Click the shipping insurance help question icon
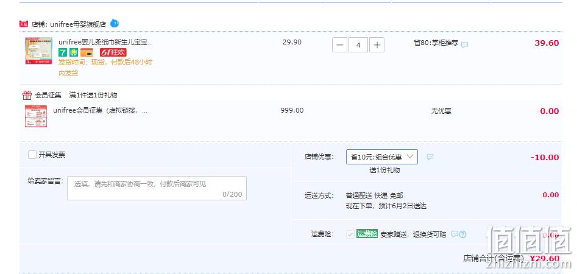Screen dimensions: 577x274 (463, 234)
